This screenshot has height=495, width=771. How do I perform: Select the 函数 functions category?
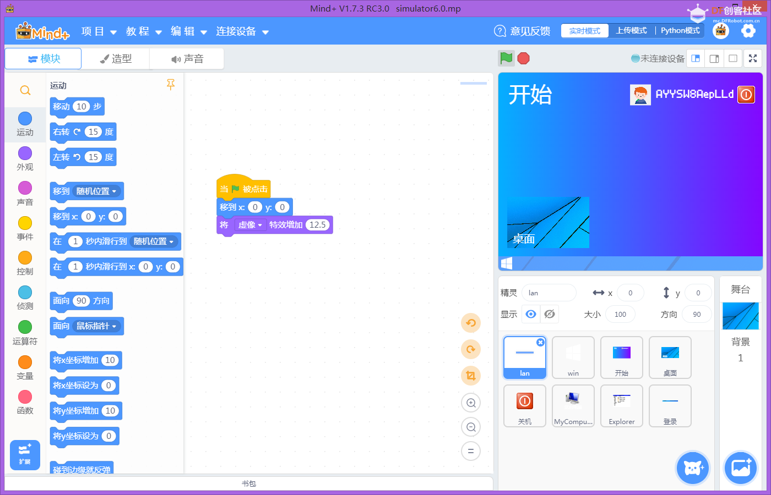pyautogui.click(x=25, y=402)
